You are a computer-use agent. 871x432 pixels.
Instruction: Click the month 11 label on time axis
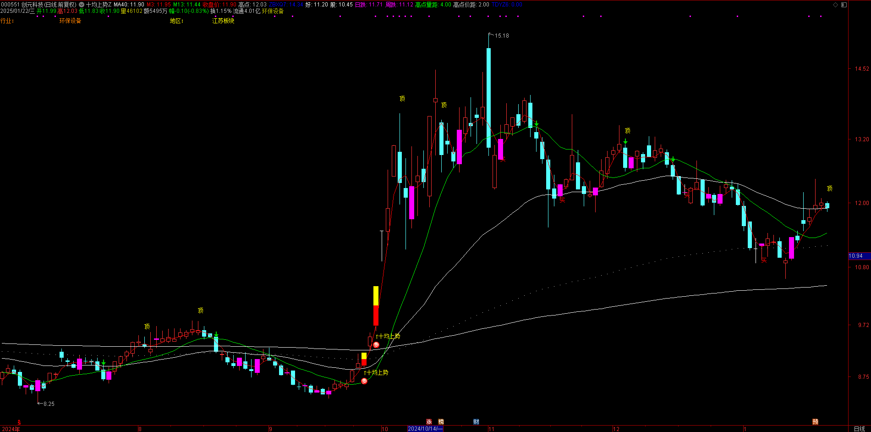(491, 429)
